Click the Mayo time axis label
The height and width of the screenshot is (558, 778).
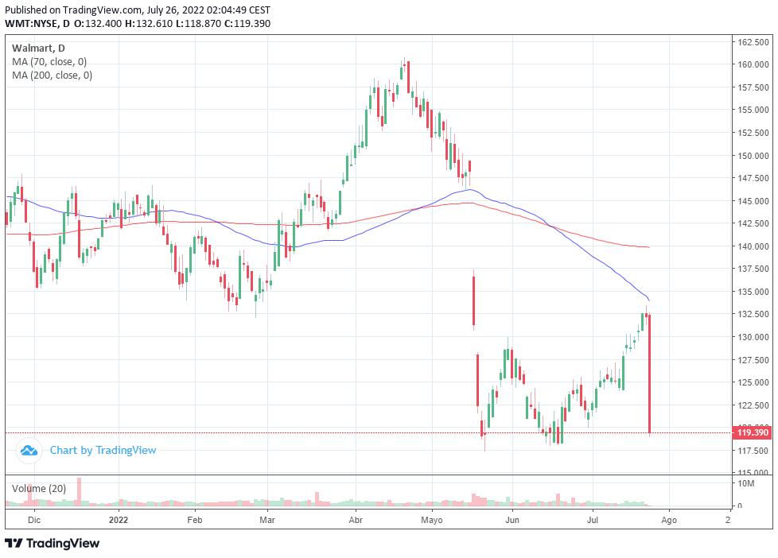(x=431, y=520)
